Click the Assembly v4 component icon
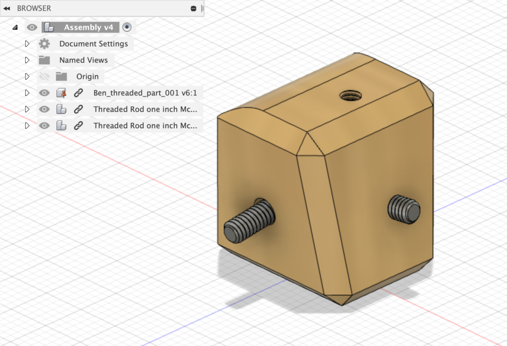This screenshot has width=507, height=346. 49,27
